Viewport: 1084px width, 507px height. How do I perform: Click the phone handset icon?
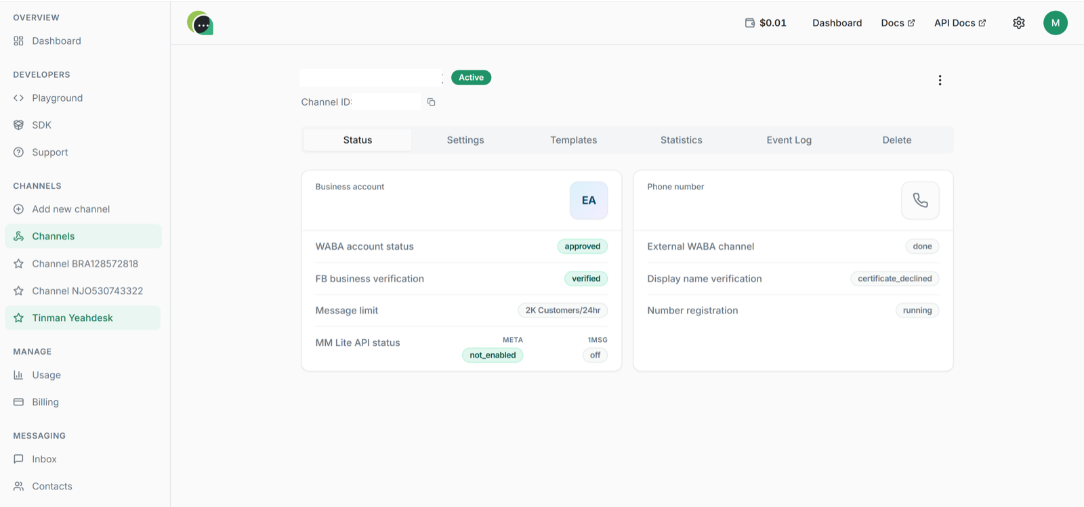920,200
